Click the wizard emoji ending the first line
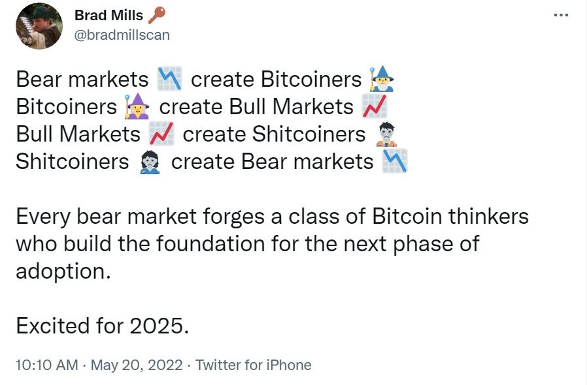This screenshot has width=587, height=385. pyautogui.click(x=382, y=80)
